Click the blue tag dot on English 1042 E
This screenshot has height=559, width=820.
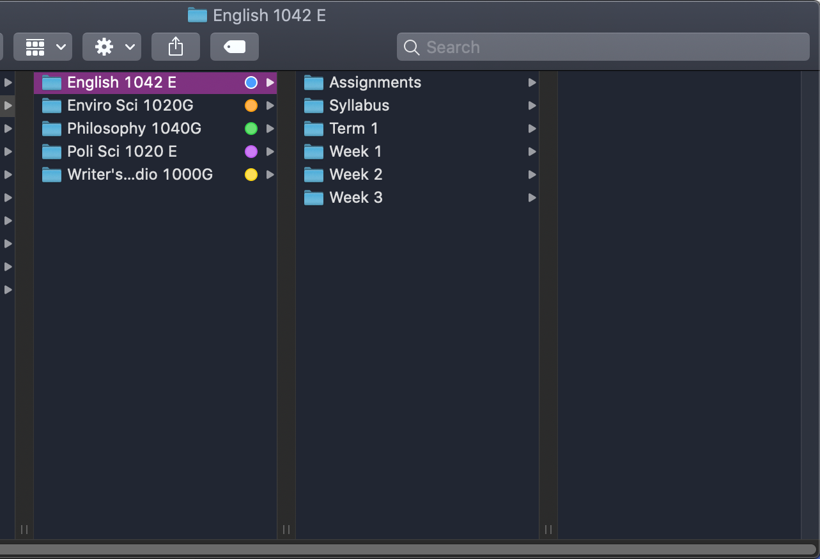coord(251,83)
